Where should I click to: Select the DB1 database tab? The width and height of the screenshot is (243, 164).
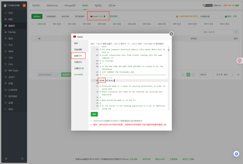(x=57, y=24)
